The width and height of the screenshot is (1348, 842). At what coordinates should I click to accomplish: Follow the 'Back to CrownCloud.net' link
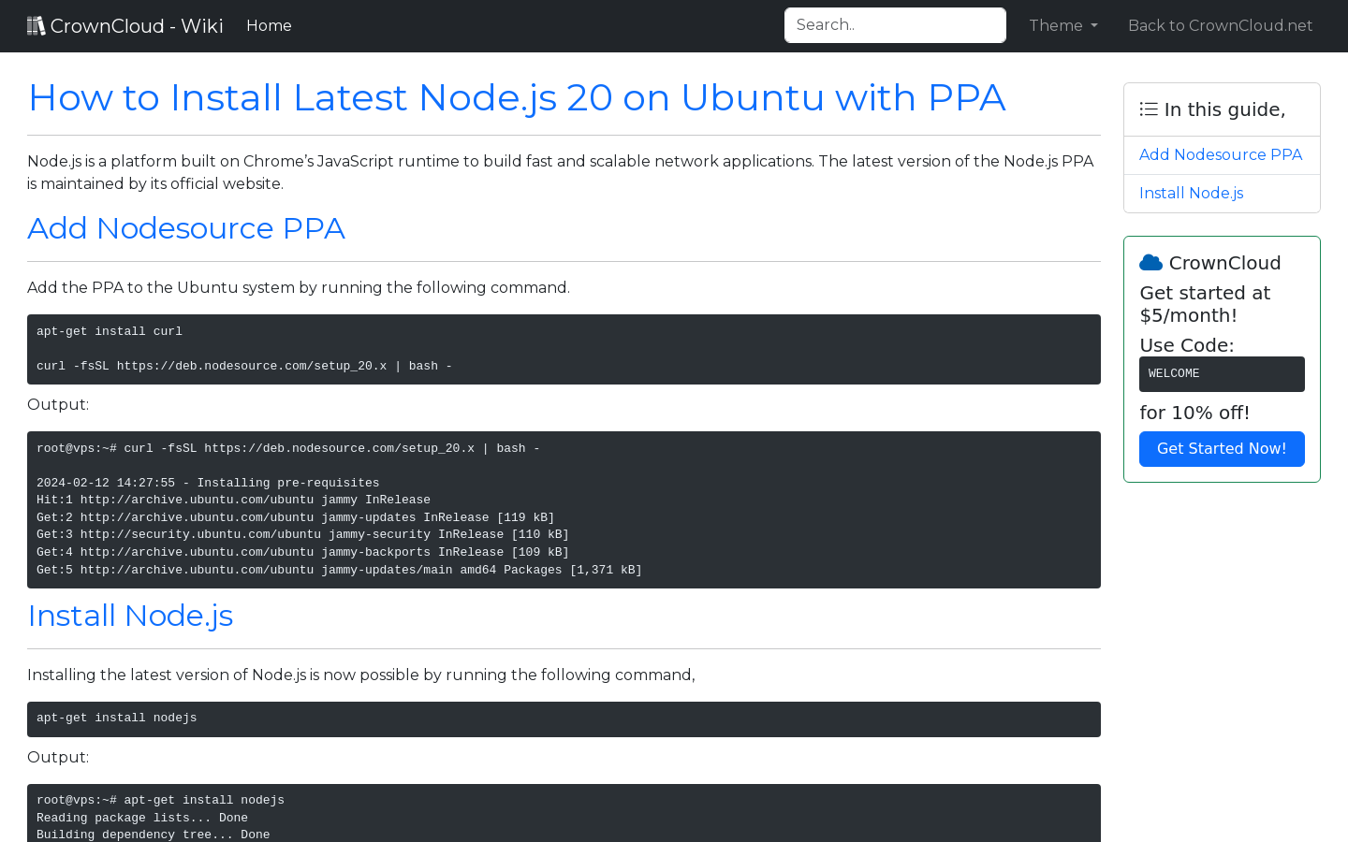1220,25
